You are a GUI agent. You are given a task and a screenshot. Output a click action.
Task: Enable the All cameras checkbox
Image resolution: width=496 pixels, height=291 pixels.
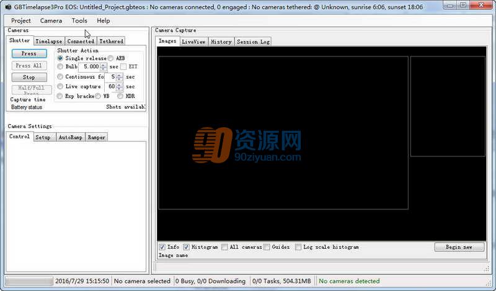[x=224, y=247]
